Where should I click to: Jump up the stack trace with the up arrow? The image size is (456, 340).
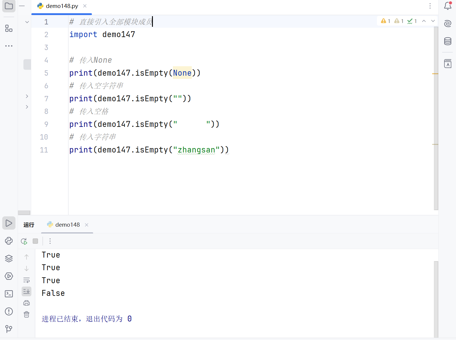click(27, 257)
